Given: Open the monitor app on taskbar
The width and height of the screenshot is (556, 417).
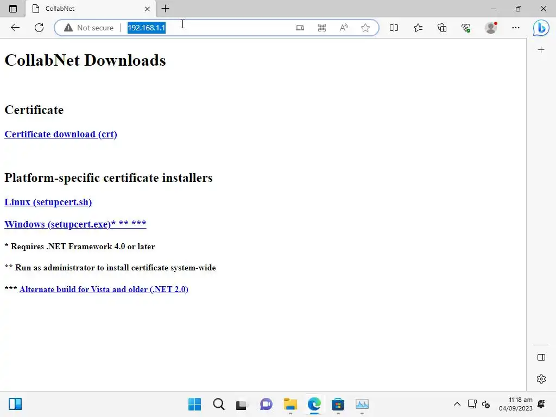Looking at the screenshot, I should tap(362, 404).
